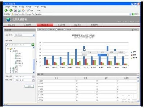This screenshot has height=108, width=144.
Task: Collapse the 杭州 tree node
Action: click(10, 51)
